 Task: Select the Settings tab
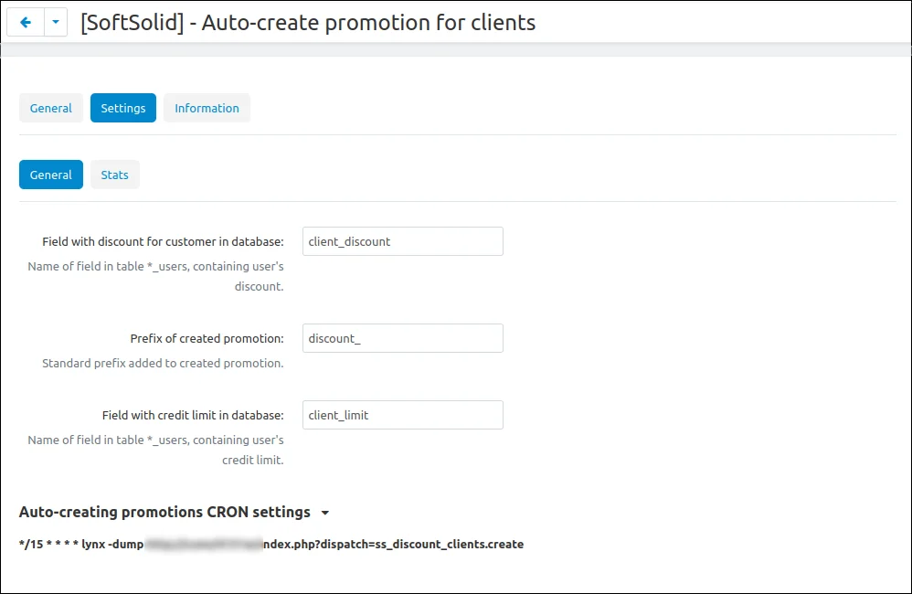[123, 108]
